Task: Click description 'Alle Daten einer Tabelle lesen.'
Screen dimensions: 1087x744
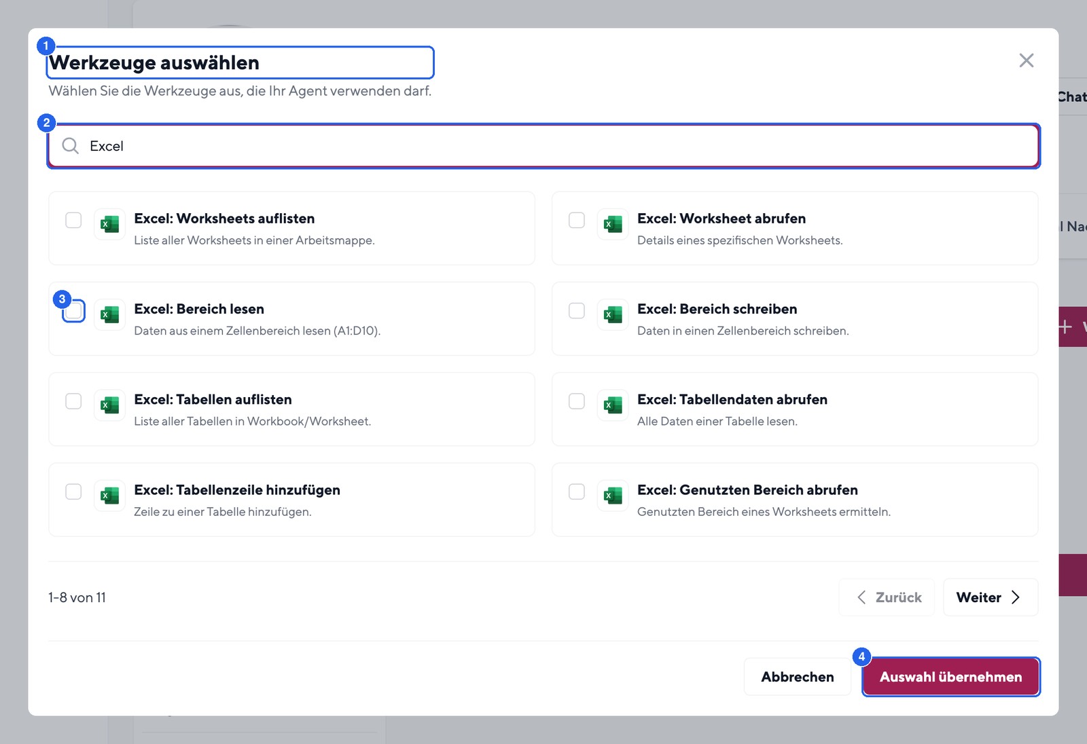Action: pos(717,421)
